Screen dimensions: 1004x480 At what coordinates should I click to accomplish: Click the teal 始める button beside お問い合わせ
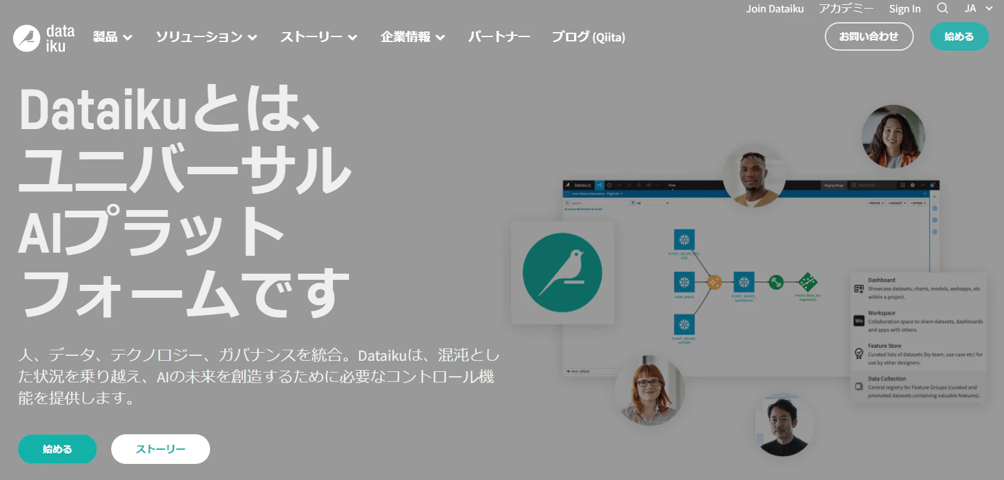pyautogui.click(x=959, y=36)
